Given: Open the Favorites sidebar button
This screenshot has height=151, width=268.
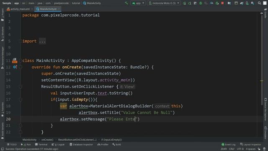Looking at the screenshot, I should tap(3, 109).
